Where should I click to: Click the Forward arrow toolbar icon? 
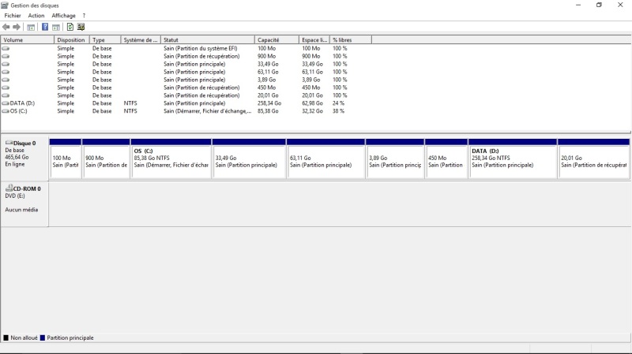[x=17, y=27]
